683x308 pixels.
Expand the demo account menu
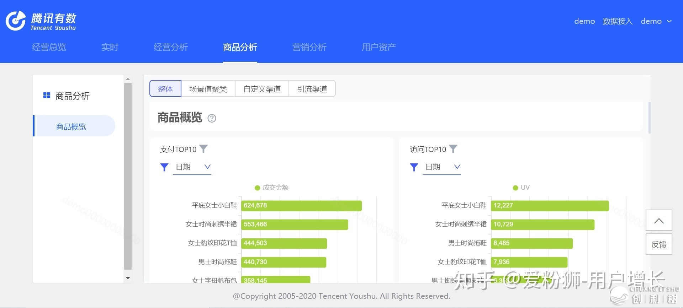[656, 21]
